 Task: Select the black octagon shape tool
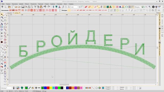pyautogui.click(x=2, y=42)
